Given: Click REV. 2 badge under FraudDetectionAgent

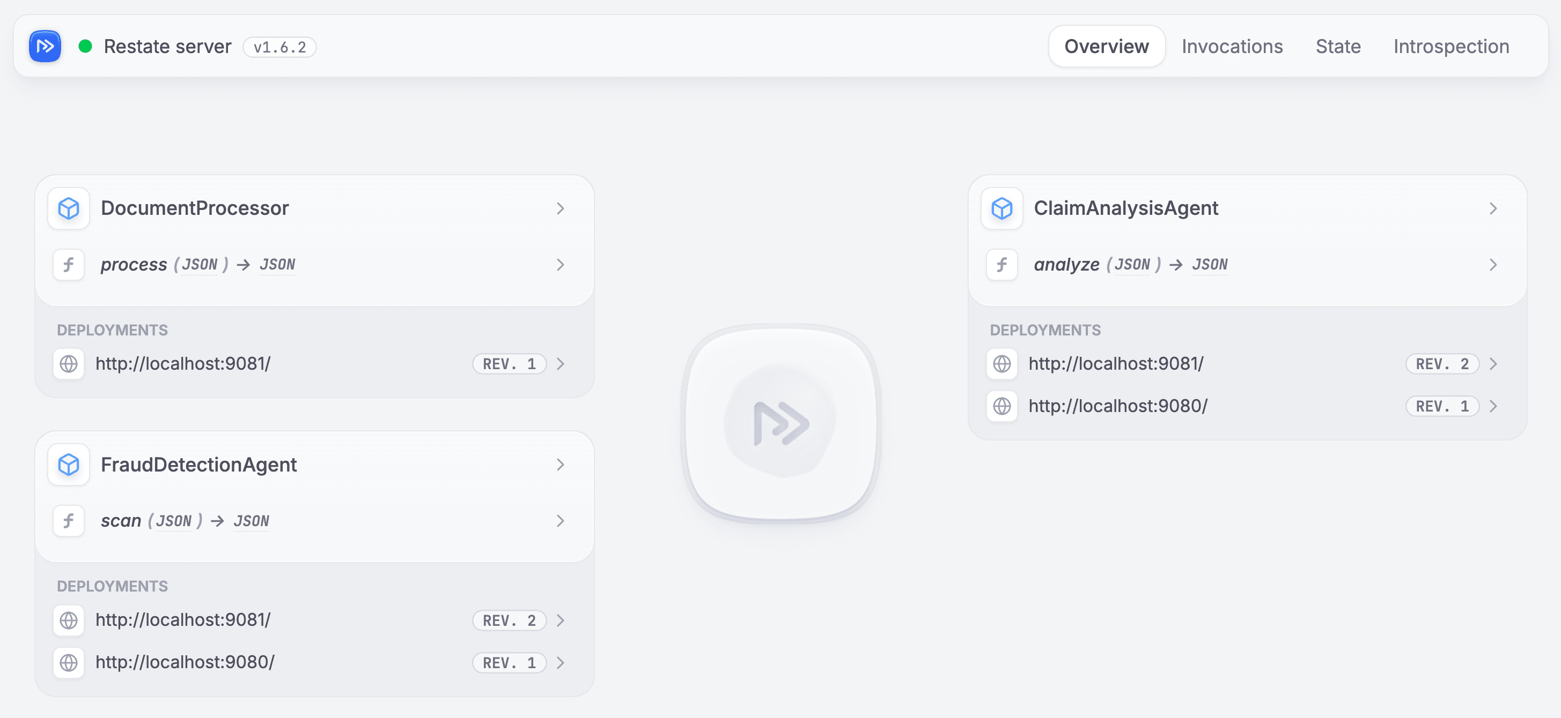Looking at the screenshot, I should click(x=509, y=620).
